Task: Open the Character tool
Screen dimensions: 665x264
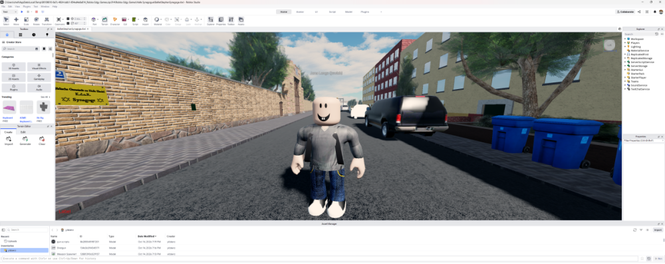Action: (115, 21)
